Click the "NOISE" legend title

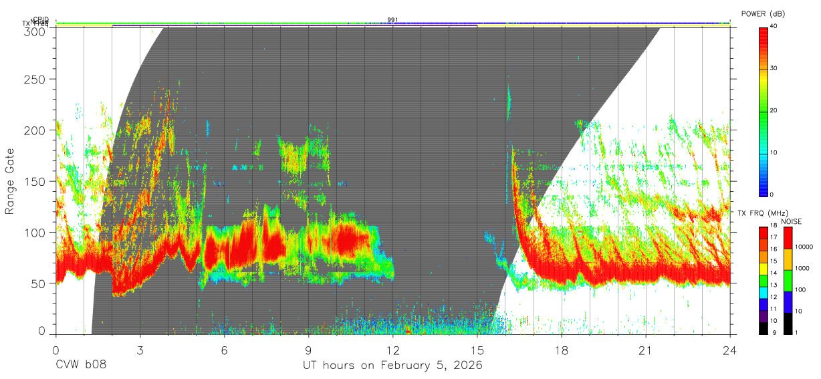[x=793, y=221]
